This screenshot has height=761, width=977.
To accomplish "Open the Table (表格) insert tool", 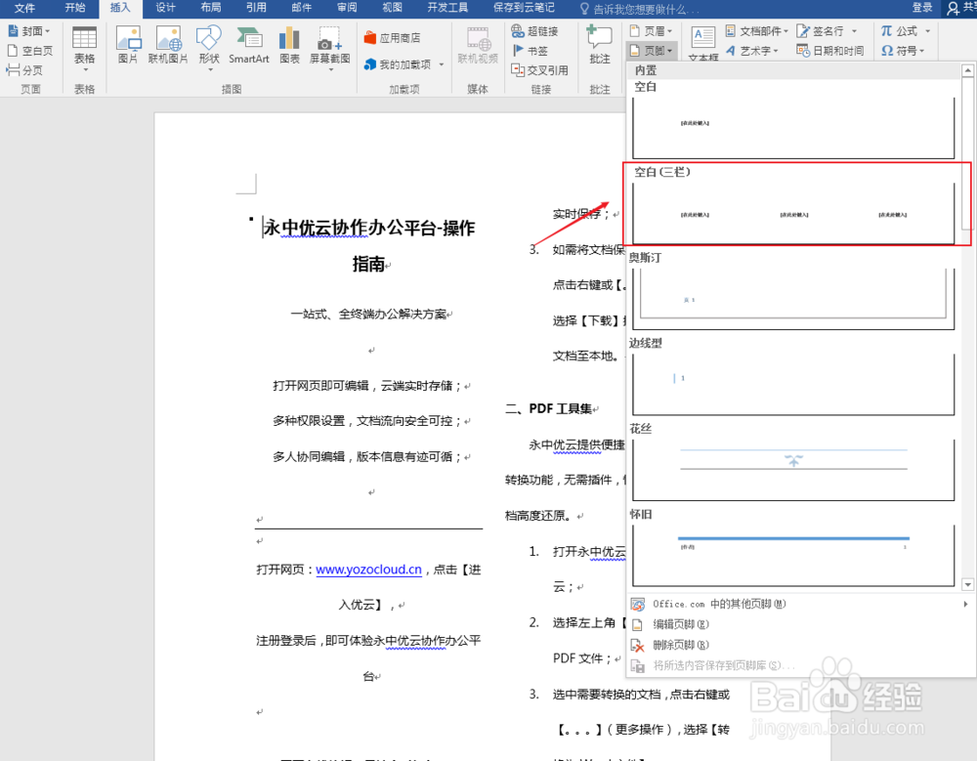I will click(84, 47).
